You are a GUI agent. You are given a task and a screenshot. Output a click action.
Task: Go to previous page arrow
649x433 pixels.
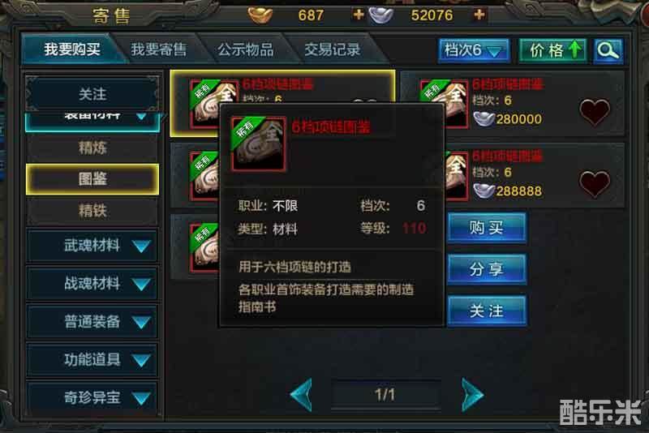tap(301, 395)
